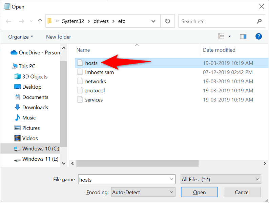Image resolution: width=269 pixels, height=203 pixels.
Task: Open OneDrive - Personal in sidebar
Action: [35, 52]
